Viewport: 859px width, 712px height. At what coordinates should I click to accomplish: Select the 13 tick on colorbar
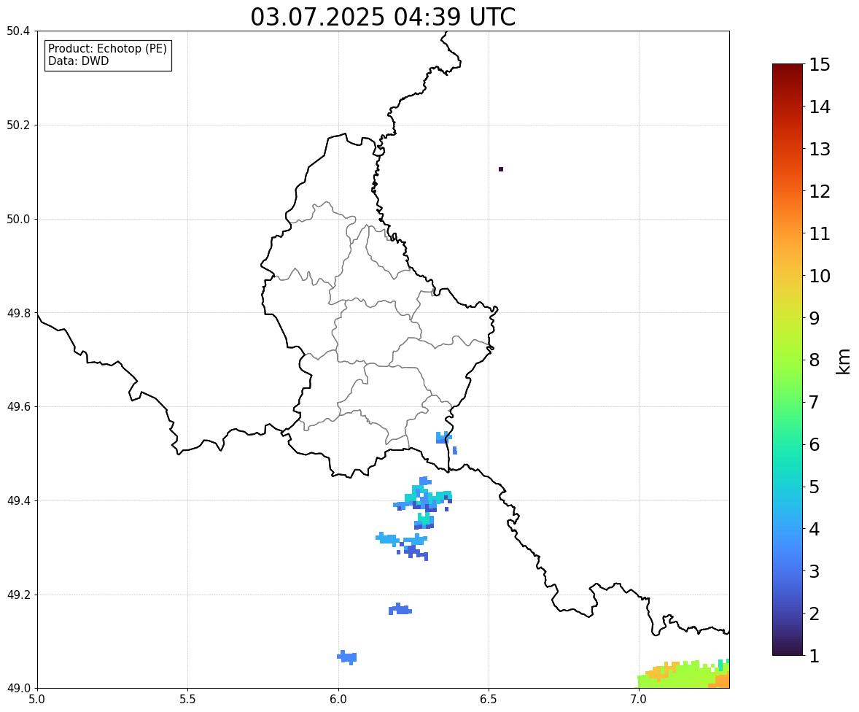(820, 149)
